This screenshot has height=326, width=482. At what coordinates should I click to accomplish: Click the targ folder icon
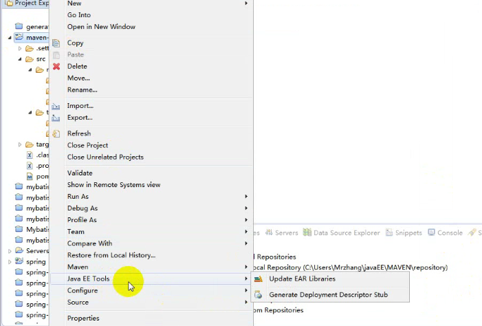click(30, 144)
